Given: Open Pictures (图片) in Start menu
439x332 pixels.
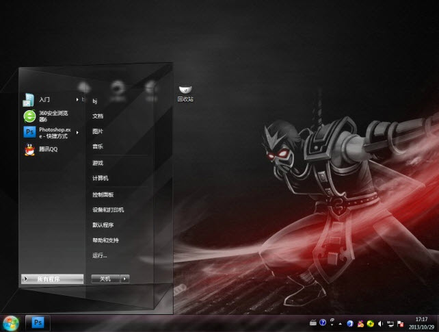Looking at the screenshot, I should (x=98, y=131).
